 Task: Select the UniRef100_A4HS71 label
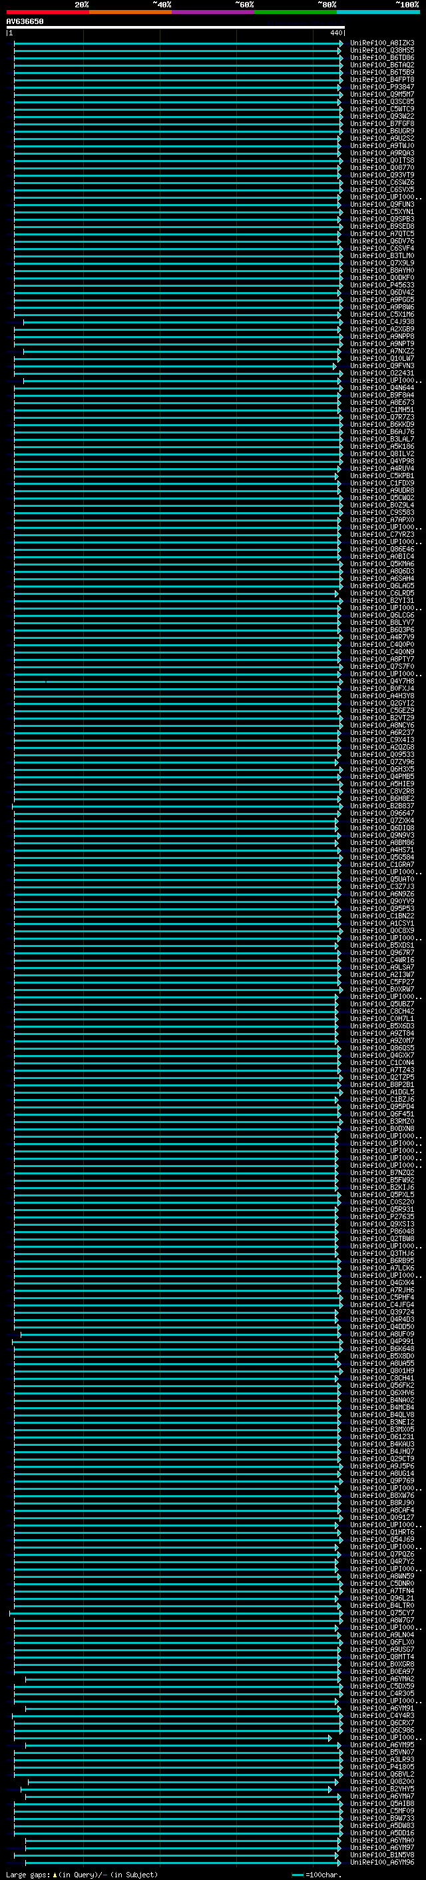click(381, 850)
